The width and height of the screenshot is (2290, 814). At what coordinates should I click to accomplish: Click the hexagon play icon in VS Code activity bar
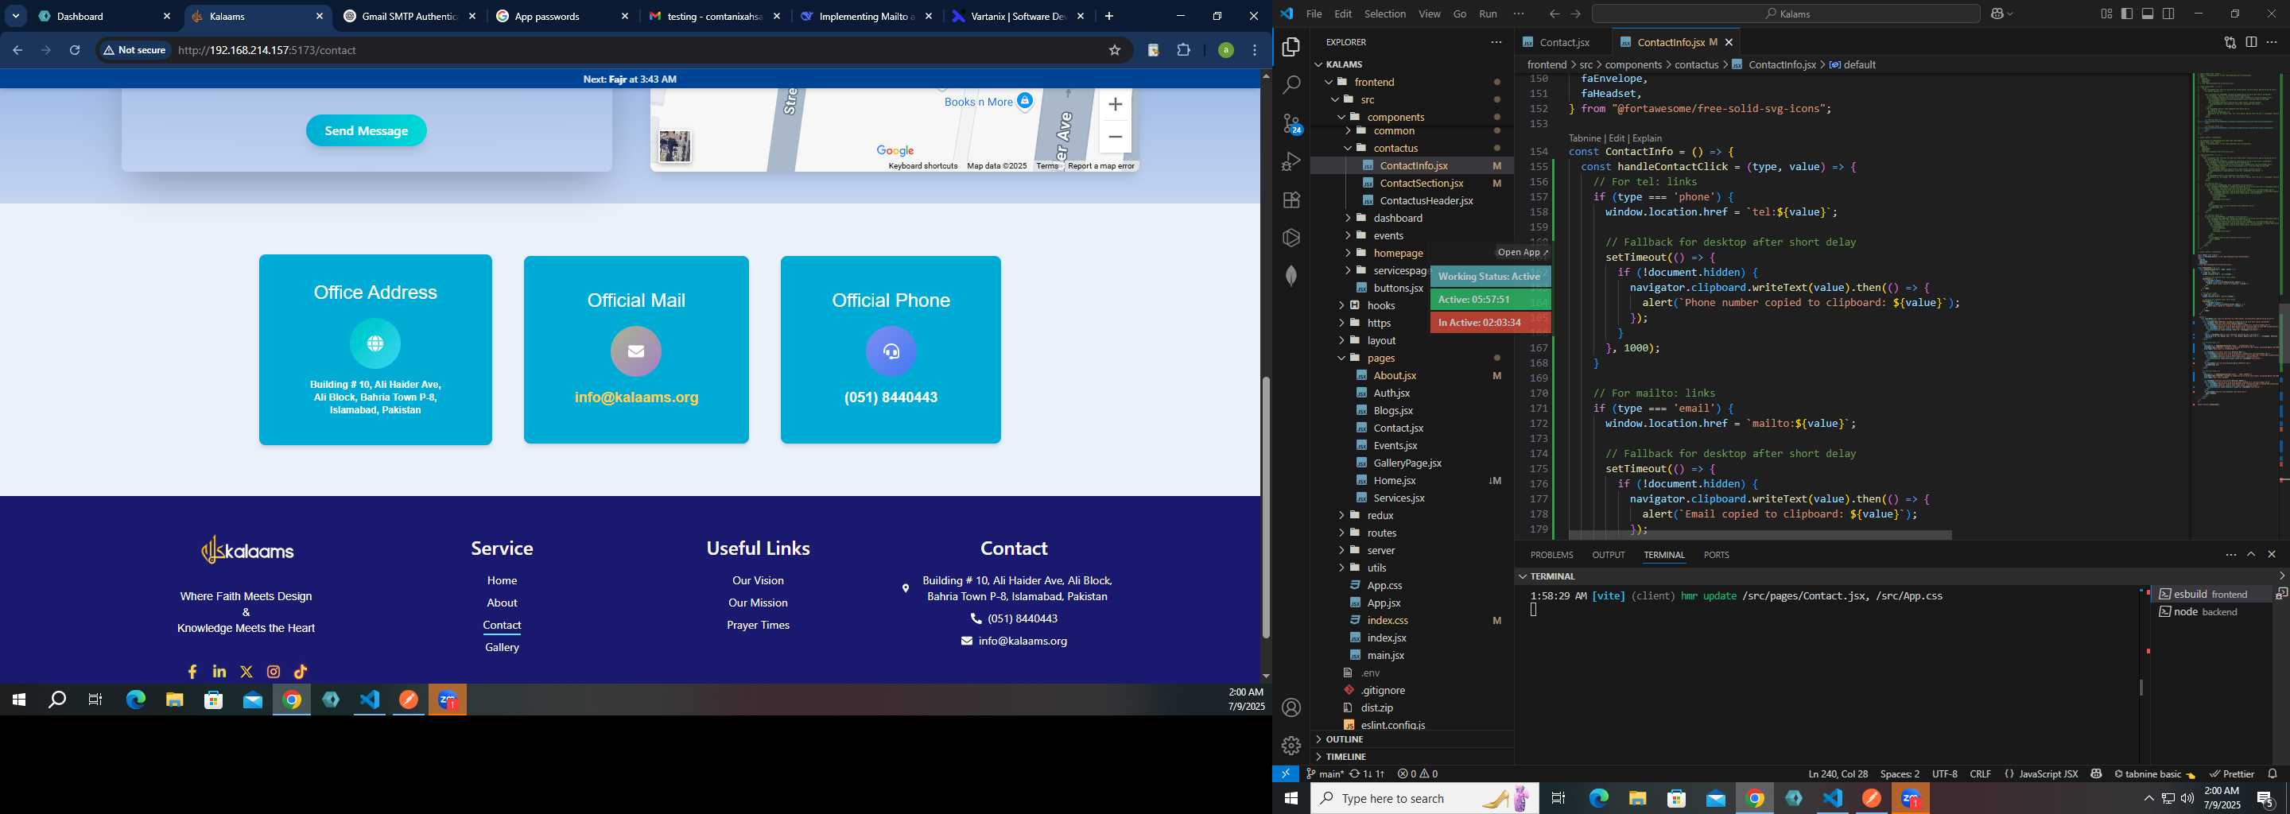1291,237
